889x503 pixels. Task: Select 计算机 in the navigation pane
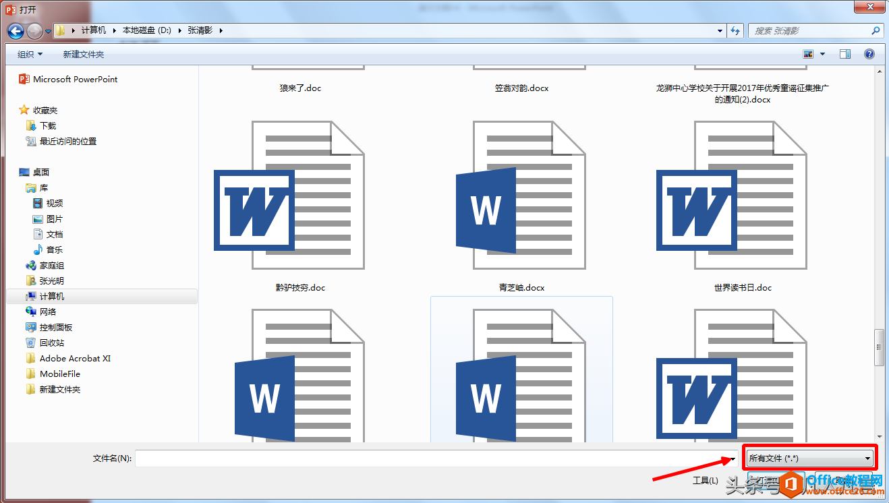tap(102, 296)
